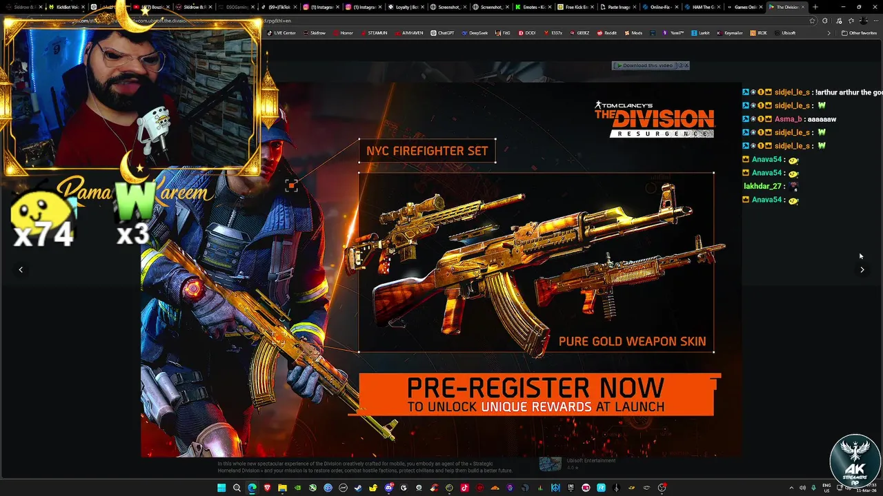This screenshot has height=496, width=883.
Task: Click the Download this video button
Action: tap(644, 65)
